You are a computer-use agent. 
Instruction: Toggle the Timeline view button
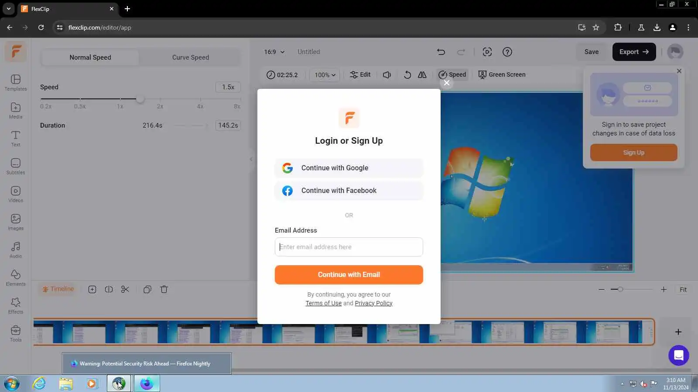(x=58, y=289)
